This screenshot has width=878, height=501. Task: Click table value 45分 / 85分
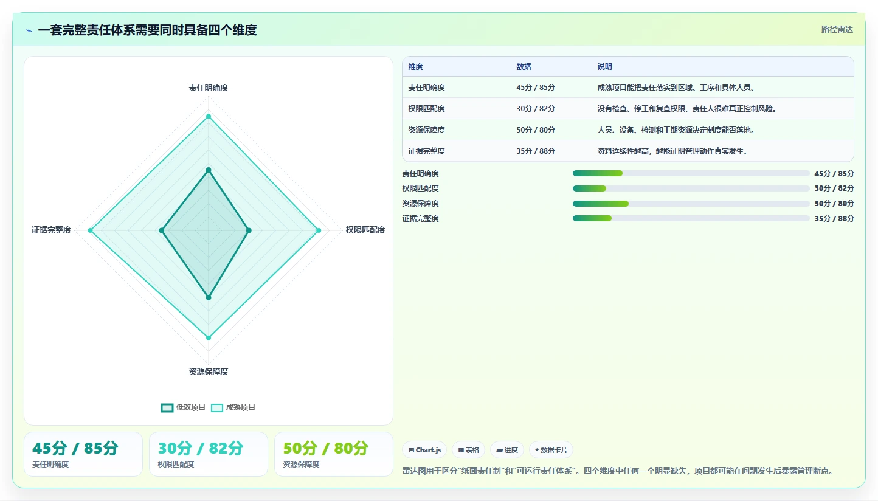pyautogui.click(x=536, y=87)
